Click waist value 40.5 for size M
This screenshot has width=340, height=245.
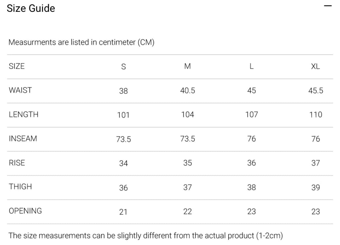pyautogui.click(x=187, y=90)
